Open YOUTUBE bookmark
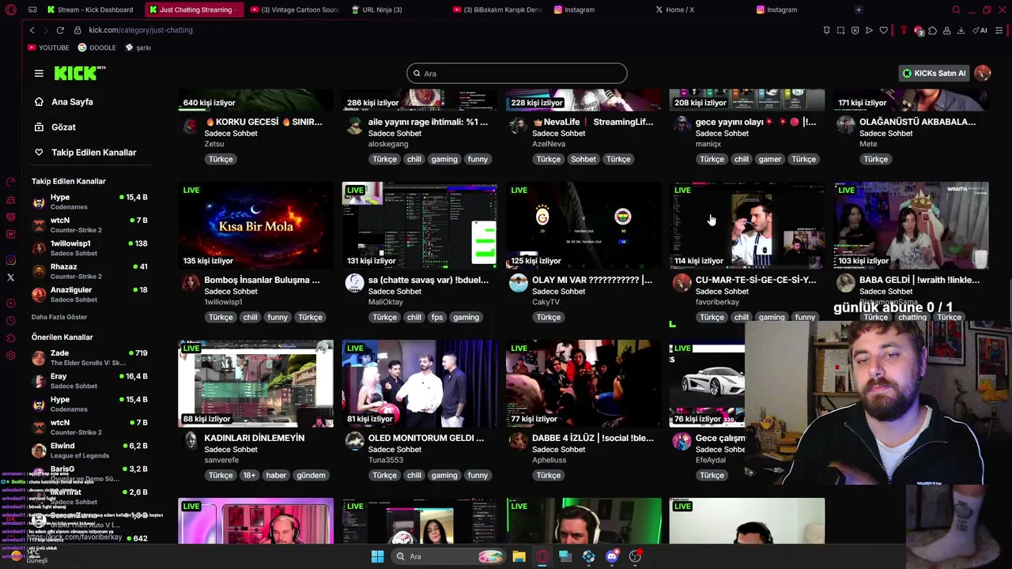The image size is (1012, 569). pos(48,47)
